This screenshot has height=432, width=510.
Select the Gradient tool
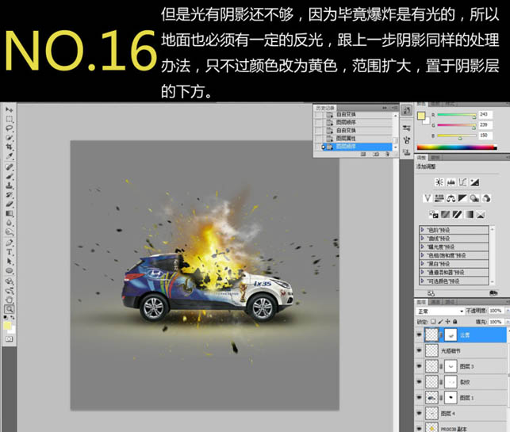point(9,213)
